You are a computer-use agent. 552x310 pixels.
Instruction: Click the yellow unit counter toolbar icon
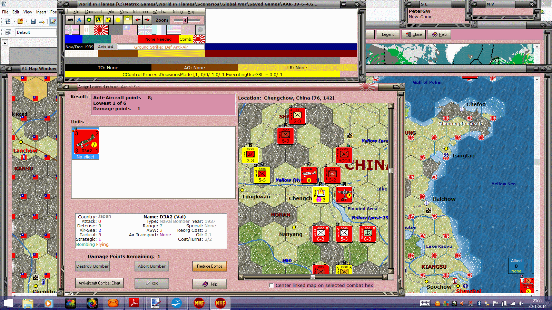[99, 20]
